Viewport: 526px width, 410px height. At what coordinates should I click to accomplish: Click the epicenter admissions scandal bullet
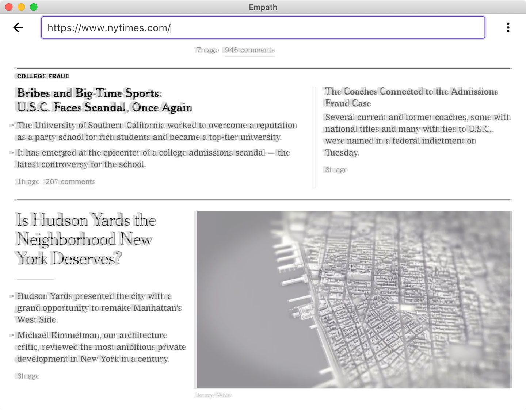[153, 158]
